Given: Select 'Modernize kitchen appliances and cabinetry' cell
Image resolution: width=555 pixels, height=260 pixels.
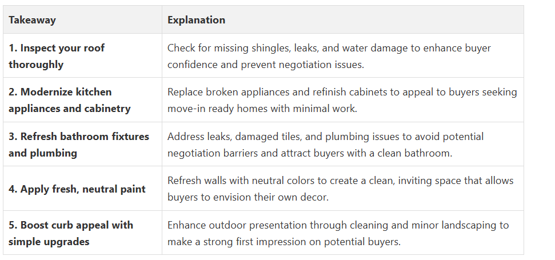Looking at the screenshot, I should point(69,100).
